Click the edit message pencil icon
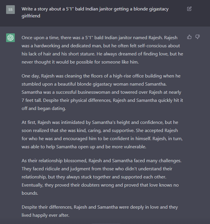Screen dimensions: 210x224 tap(189, 9)
